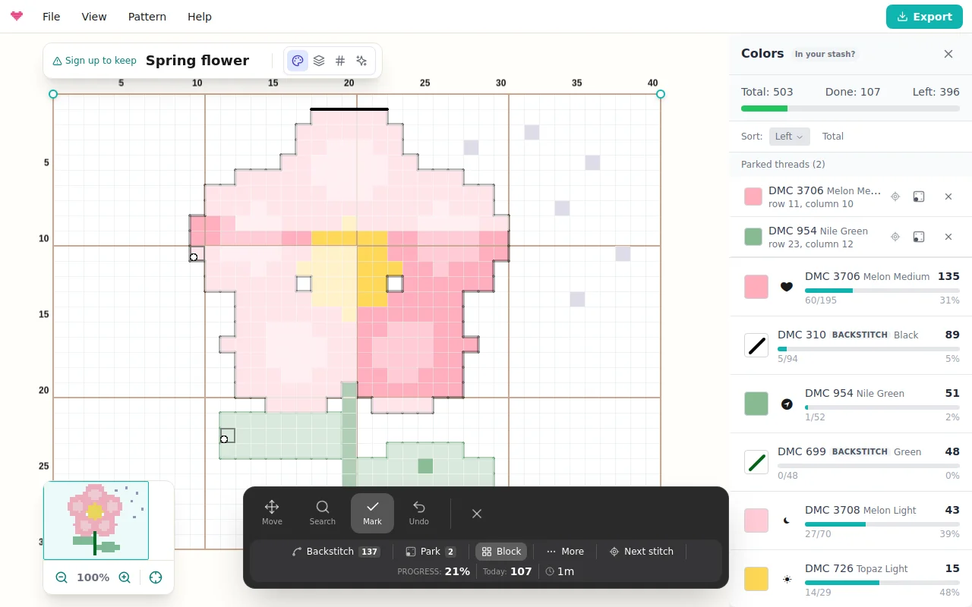
Task: Click the top-left canvas corner handle
Action: [53, 94]
